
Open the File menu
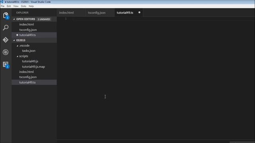(x=3, y=6)
